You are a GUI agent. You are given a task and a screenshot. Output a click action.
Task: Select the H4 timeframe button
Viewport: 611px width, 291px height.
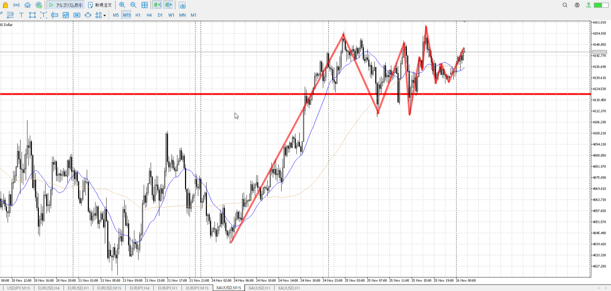[x=149, y=15]
